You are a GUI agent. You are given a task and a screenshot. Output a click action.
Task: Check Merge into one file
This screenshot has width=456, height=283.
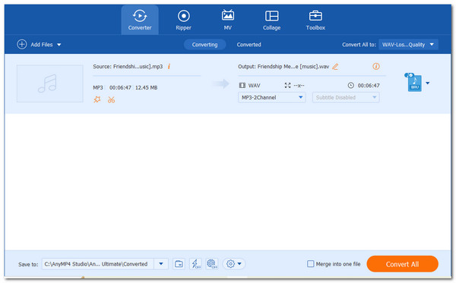(x=311, y=264)
